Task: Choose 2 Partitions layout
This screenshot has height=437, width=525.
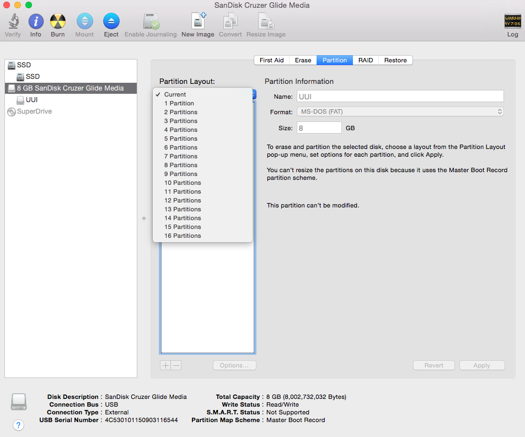Action: coord(202,112)
